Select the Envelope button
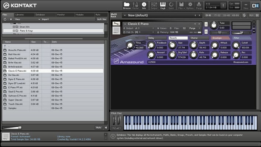Image resolution: width=261 pixels, height=147 pixels. point(220,38)
